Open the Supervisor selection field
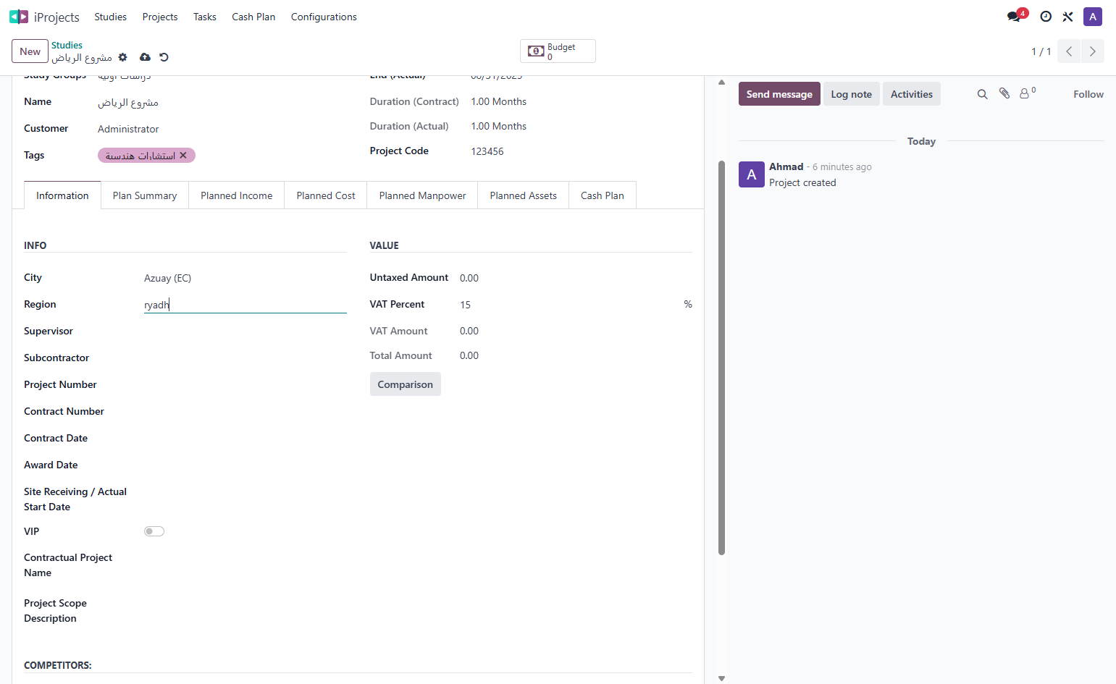Screen dimensions: 1116x684 246,332
